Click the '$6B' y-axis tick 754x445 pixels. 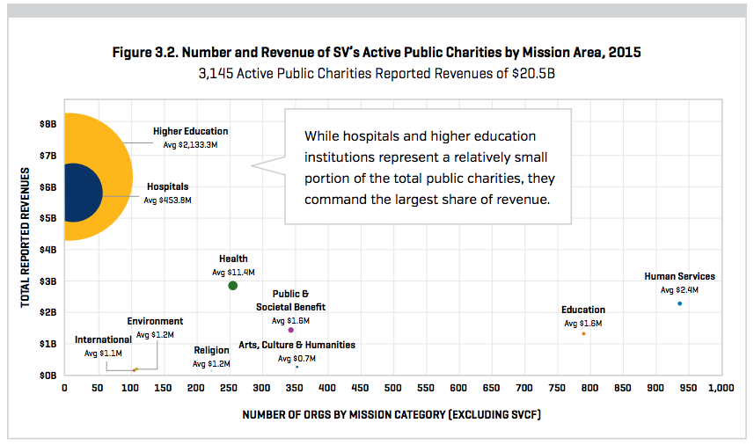click(48, 187)
